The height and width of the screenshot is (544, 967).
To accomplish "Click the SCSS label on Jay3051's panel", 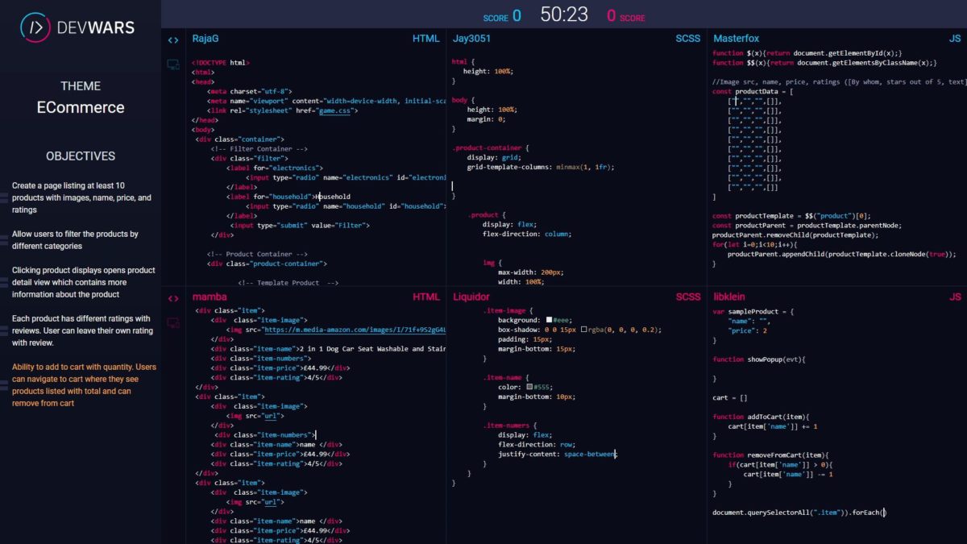I will [688, 39].
